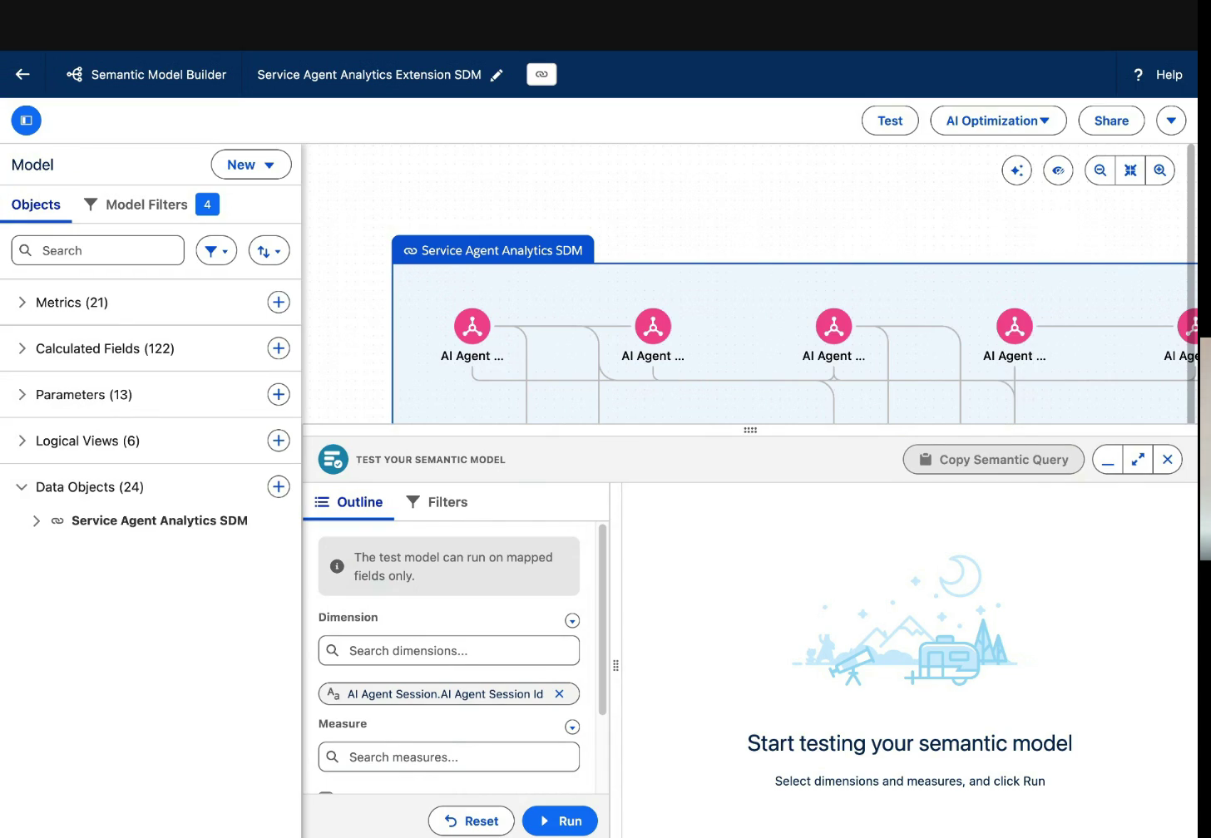Minimize the test semantic model panel
1211x838 pixels.
pos(1108,460)
